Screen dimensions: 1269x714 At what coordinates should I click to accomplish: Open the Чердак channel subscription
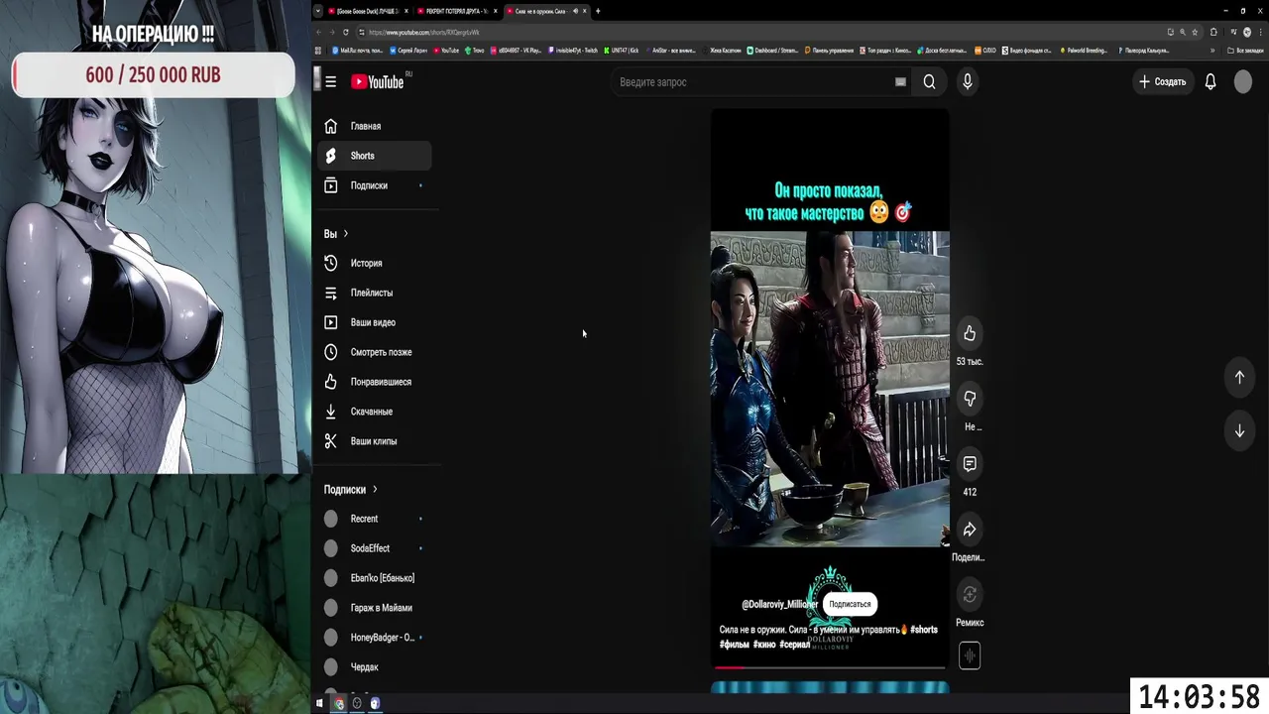(x=374, y=667)
